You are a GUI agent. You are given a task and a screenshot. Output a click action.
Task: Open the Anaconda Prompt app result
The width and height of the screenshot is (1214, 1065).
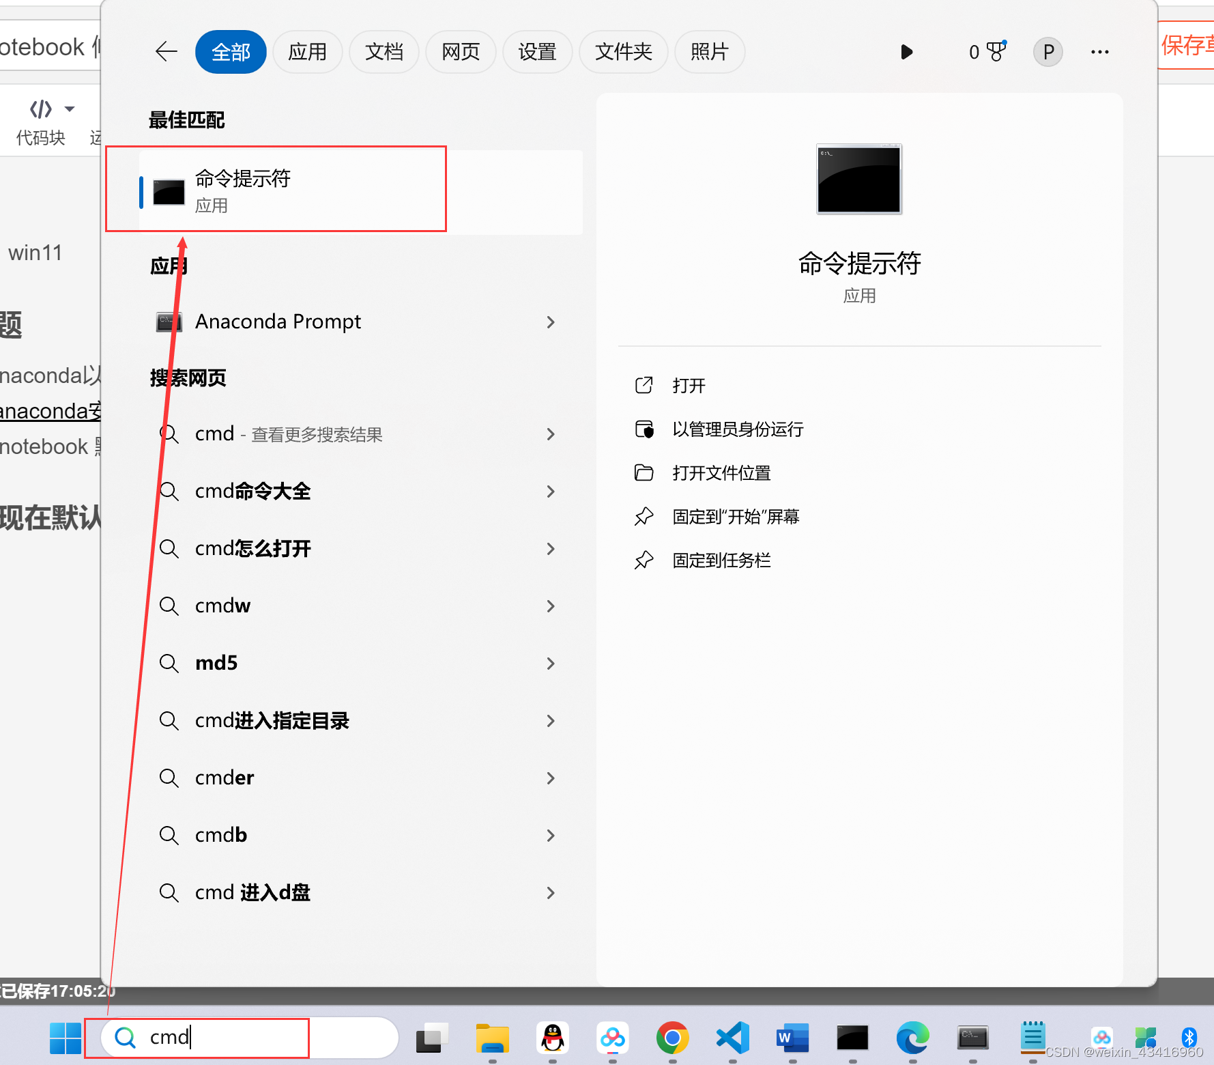point(278,322)
